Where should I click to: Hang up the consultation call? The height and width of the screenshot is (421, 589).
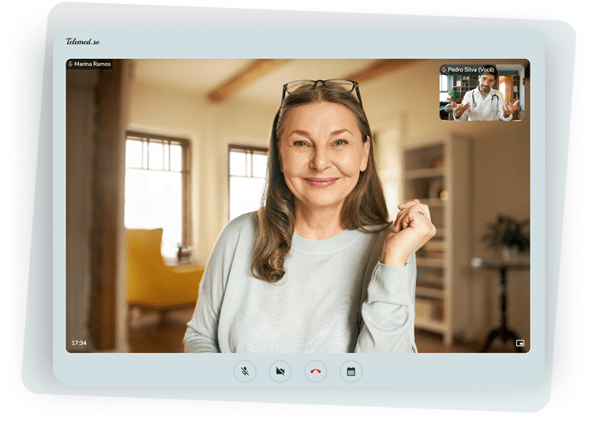click(x=316, y=371)
